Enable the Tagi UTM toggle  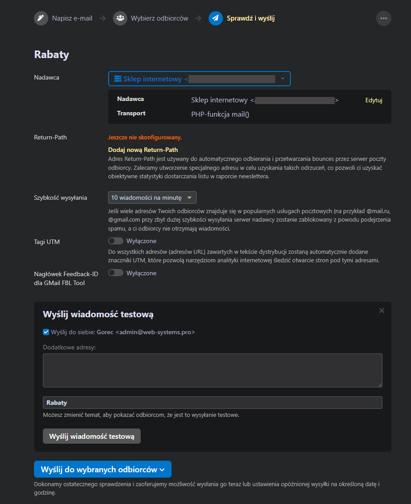[x=116, y=241]
